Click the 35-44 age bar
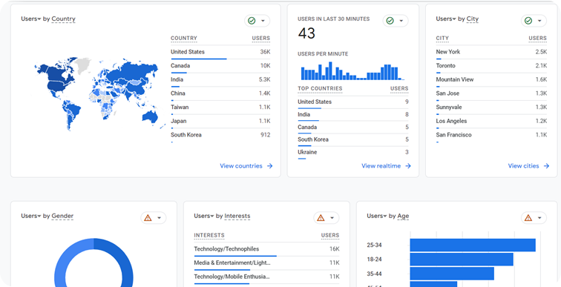Screen dimensions: 561x287 [452, 274]
